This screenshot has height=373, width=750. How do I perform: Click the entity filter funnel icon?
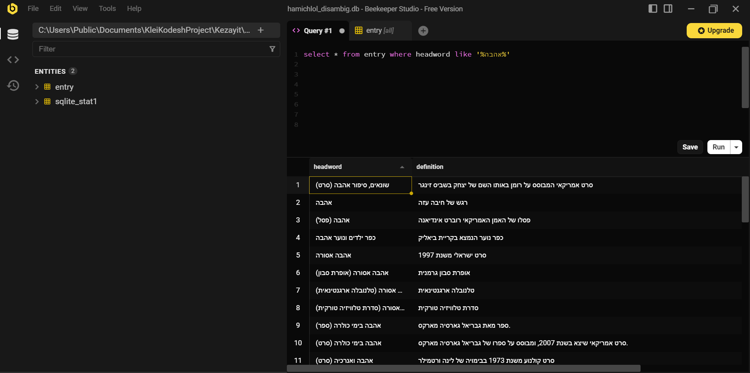pyautogui.click(x=272, y=49)
